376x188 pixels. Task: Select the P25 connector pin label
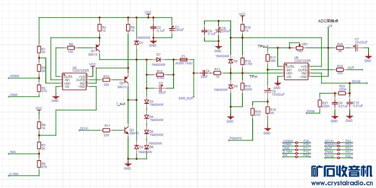point(306,145)
